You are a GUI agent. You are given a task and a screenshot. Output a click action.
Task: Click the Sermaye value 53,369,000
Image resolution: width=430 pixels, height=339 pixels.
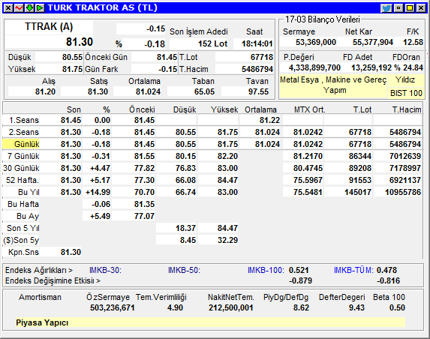pyautogui.click(x=316, y=42)
